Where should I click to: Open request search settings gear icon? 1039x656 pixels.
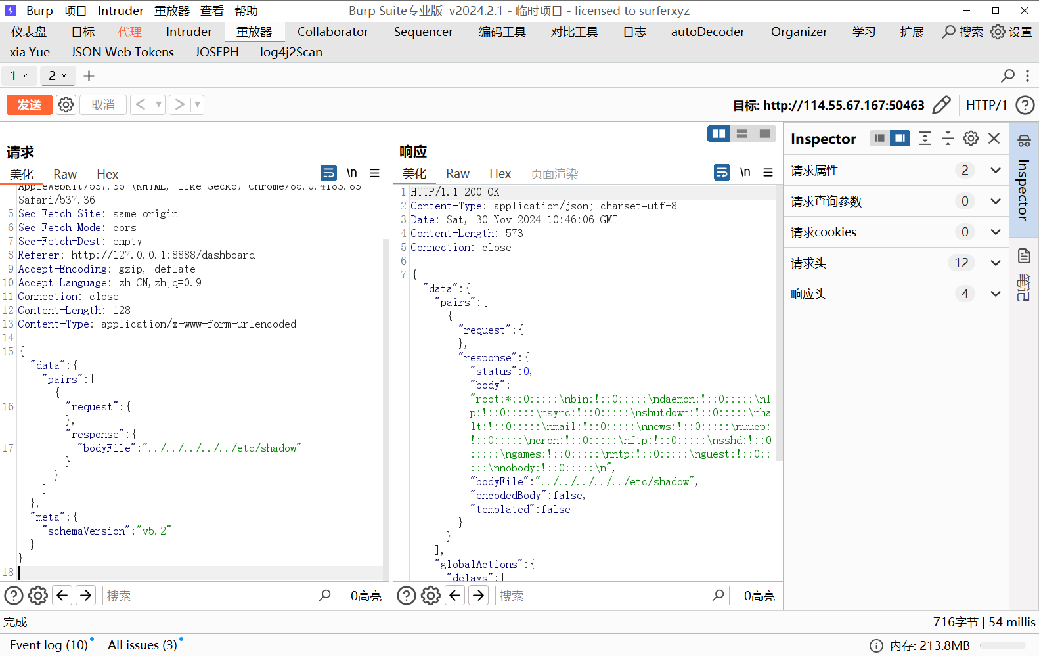click(38, 596)
